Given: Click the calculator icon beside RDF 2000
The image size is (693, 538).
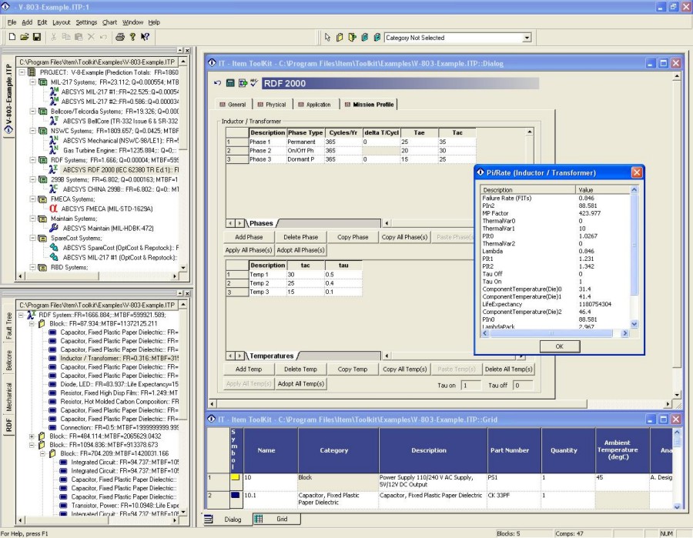Looking at the screenshot, I should 229,82.
